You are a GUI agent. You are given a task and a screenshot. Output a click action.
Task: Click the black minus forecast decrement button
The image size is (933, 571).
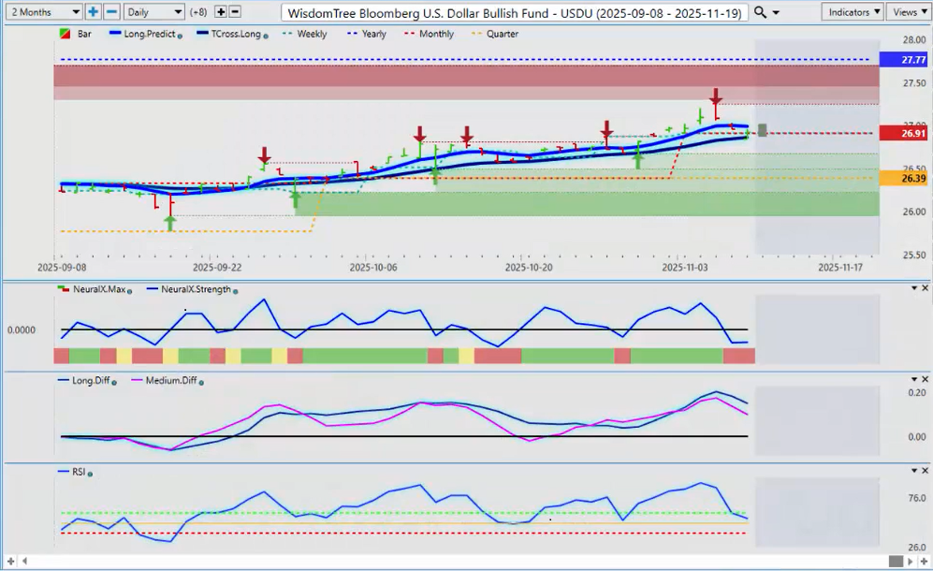click(x=235, y=12)
